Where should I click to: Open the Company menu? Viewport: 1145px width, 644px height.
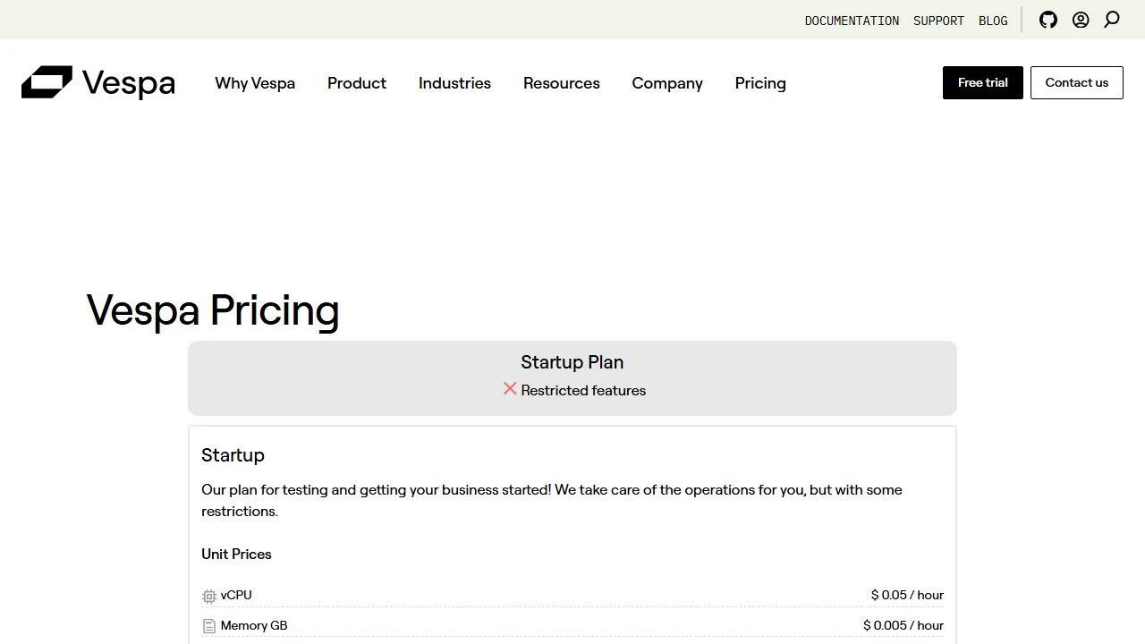[x=667, y=83]
